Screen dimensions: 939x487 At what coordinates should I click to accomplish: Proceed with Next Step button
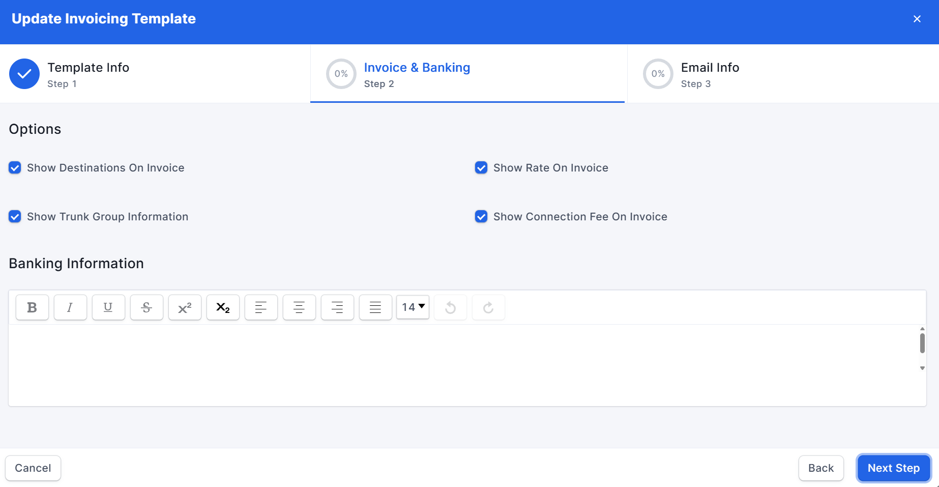(x=894, y=468)
